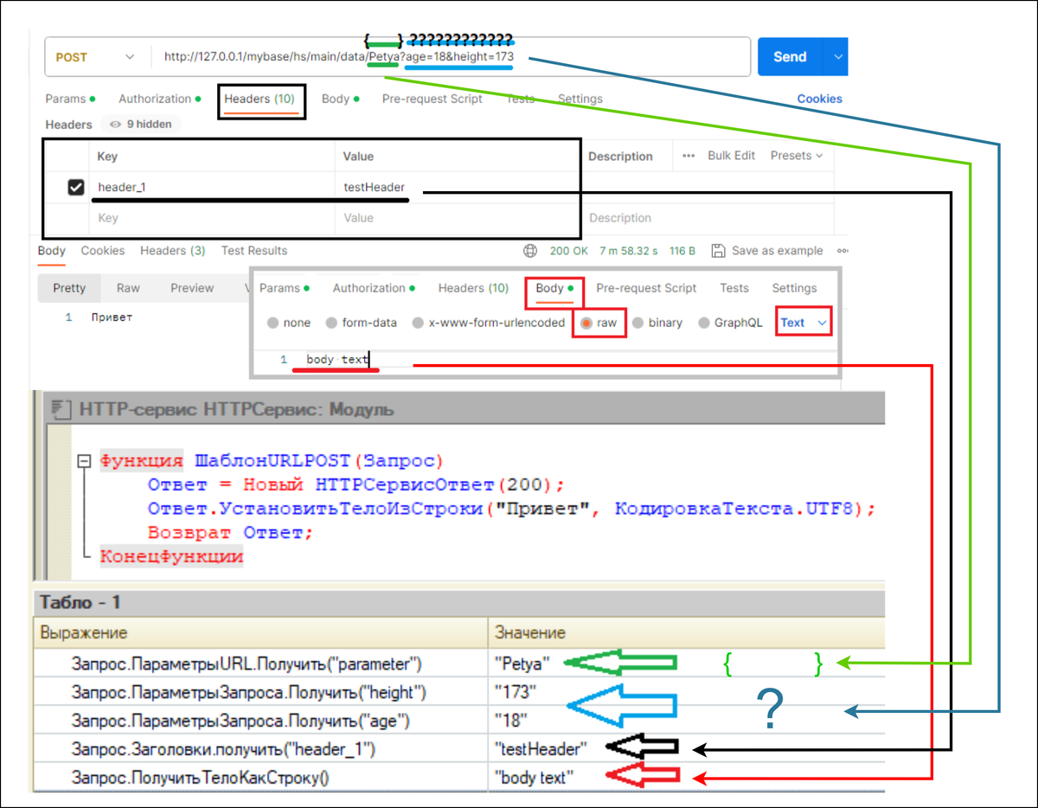Image resolution: width=1038 pixels, height=808 pixels.
Task: Open the ellipsis menu next to Bulk Edit
Action: pyautogui.click(x=689, y=156)
